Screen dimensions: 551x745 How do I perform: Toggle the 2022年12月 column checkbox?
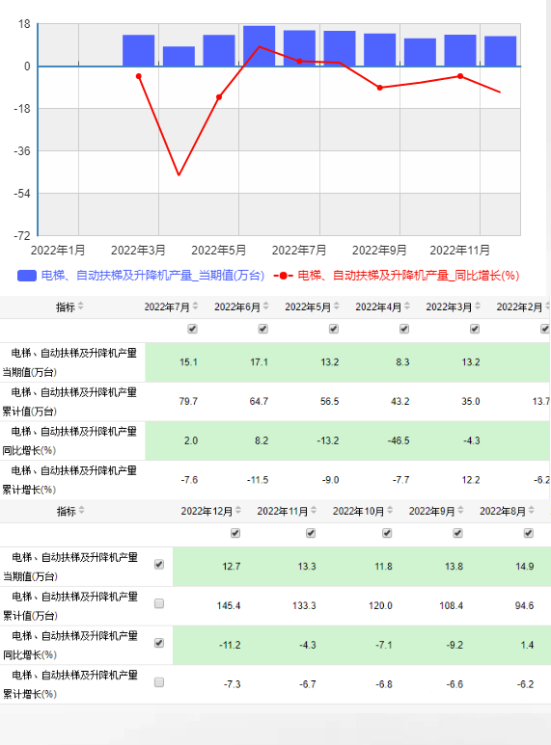(x=235, y=533)
